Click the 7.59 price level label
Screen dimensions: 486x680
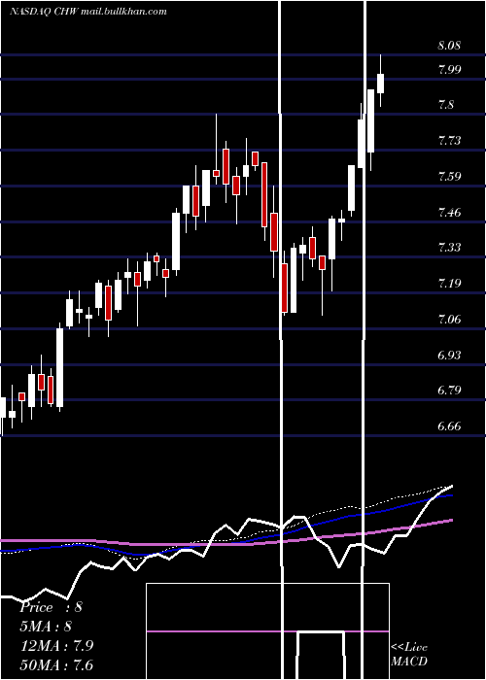[449, 177]
